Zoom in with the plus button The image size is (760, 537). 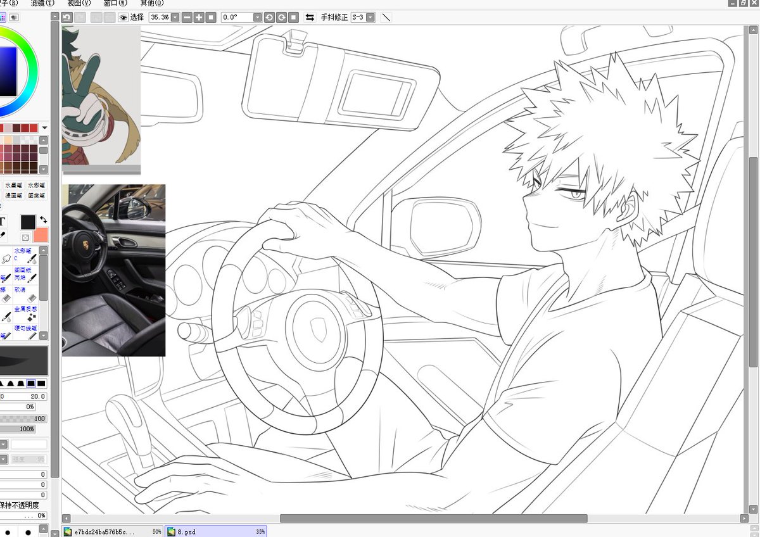pos(199,17)
